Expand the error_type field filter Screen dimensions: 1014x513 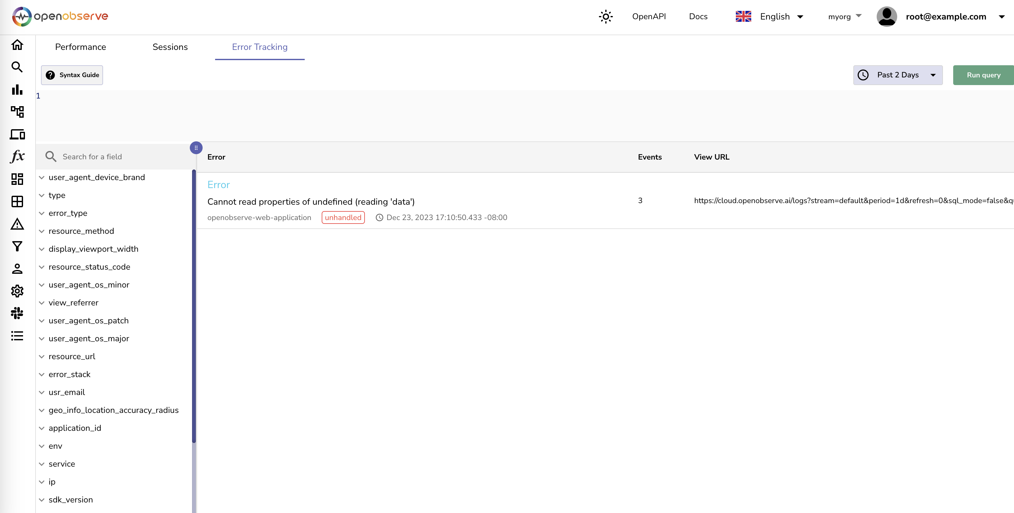pos(42,213)
